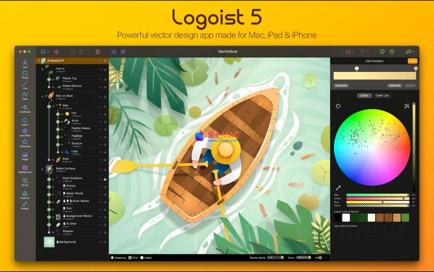This screenshot has width=434, height=272.
Task: Open the Render Mode dropdown
Action: 275,258
